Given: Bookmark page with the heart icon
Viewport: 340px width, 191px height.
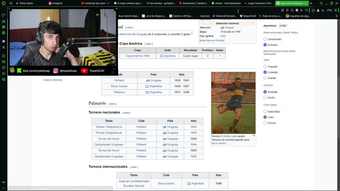Looking at the screenshot, I should click(306, 10).
